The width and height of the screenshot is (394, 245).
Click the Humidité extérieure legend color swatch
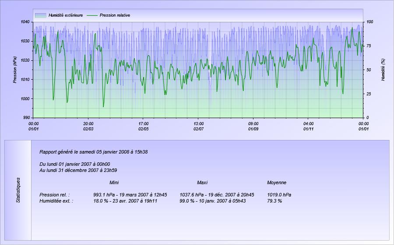click(40, 15)
